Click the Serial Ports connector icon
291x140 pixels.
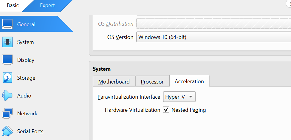tap(7, 131)
